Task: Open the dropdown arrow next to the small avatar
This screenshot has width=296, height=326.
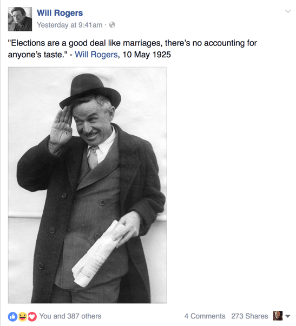Action: (x=288, y=316)
